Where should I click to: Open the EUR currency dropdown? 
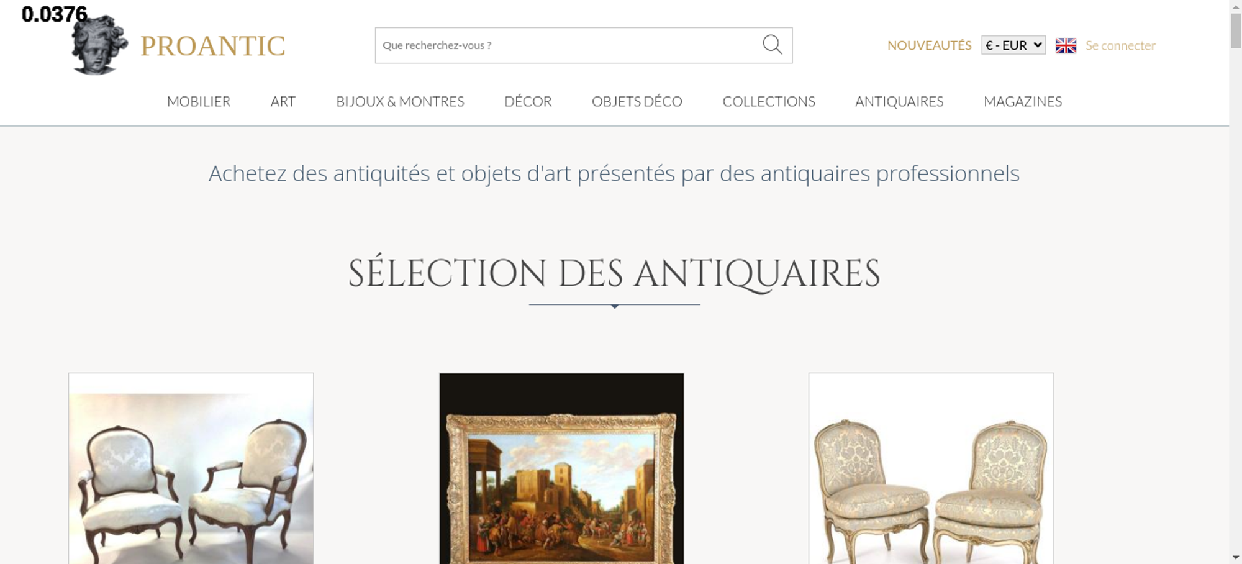(x=1013, y=45)
